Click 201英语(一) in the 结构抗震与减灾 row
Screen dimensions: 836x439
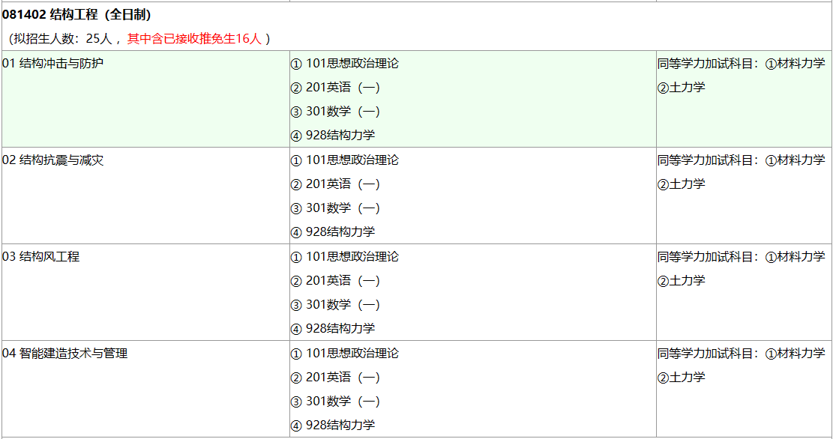[x=342, y=184]
